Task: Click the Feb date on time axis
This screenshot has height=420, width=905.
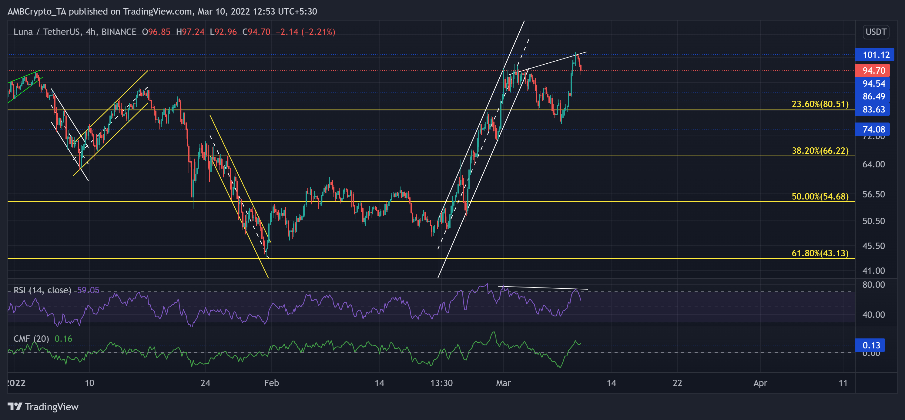Action: [x=272, y=383]
